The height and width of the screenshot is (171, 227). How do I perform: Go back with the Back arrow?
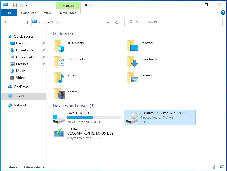pos(6,22)
